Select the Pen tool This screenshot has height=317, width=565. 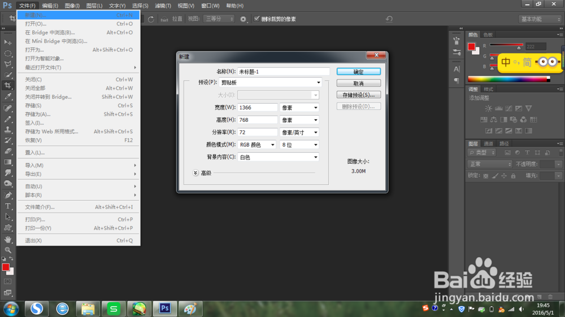(7, 195)
